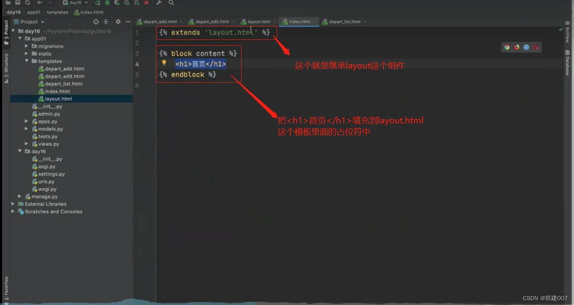Close the index.html editor tab
Image resolution: width=574 pixels, height=305 pixels.
(x=314, y=22)
